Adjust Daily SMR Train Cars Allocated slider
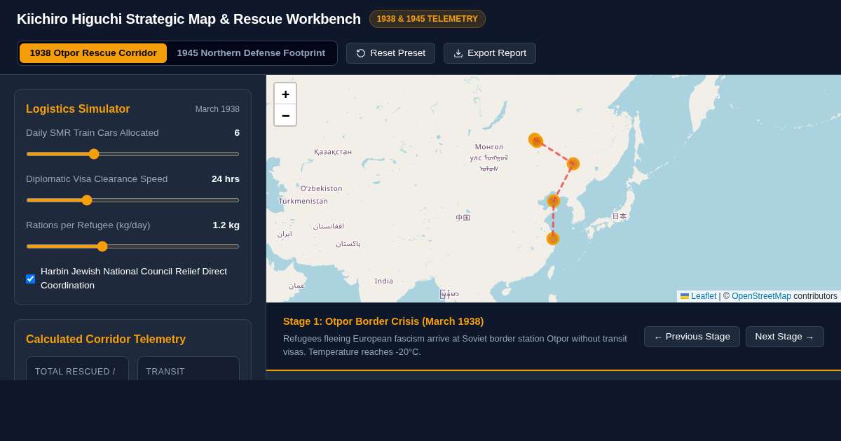This screenshot has height=441, width=841. tap(132, 154)
